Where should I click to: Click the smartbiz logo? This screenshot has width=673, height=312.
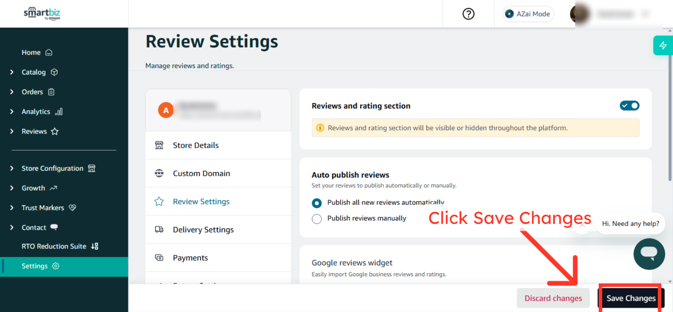click(x=42, y=13)
